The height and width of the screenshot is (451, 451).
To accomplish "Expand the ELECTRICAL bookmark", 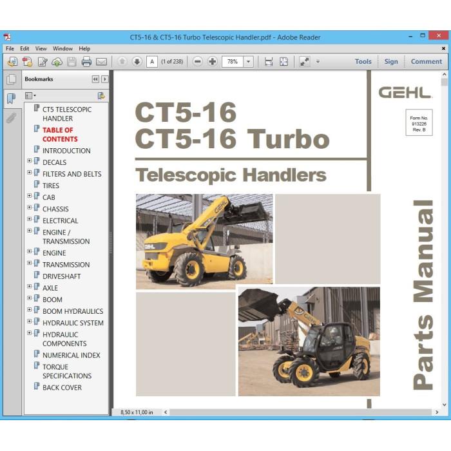I will [30, 219].
